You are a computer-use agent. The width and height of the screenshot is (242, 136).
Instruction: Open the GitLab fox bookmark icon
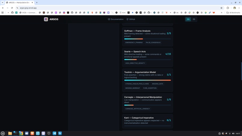point(214,13)
